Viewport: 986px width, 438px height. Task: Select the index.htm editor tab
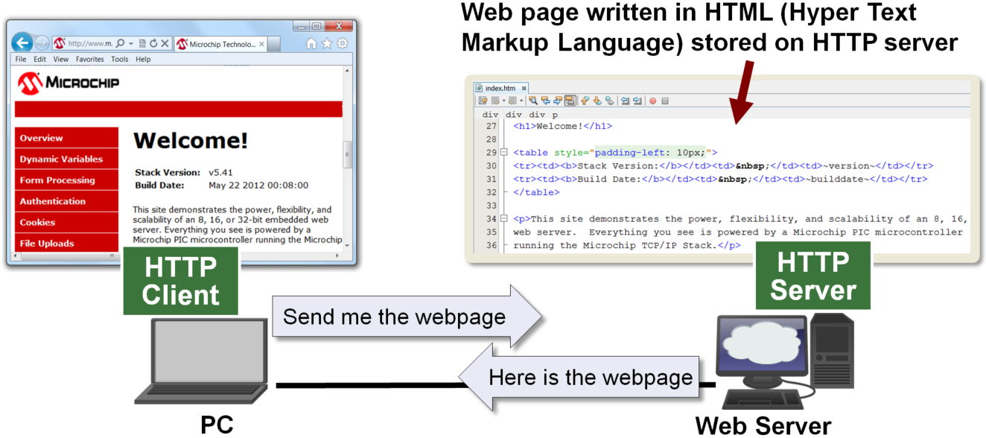coord(500,88)
